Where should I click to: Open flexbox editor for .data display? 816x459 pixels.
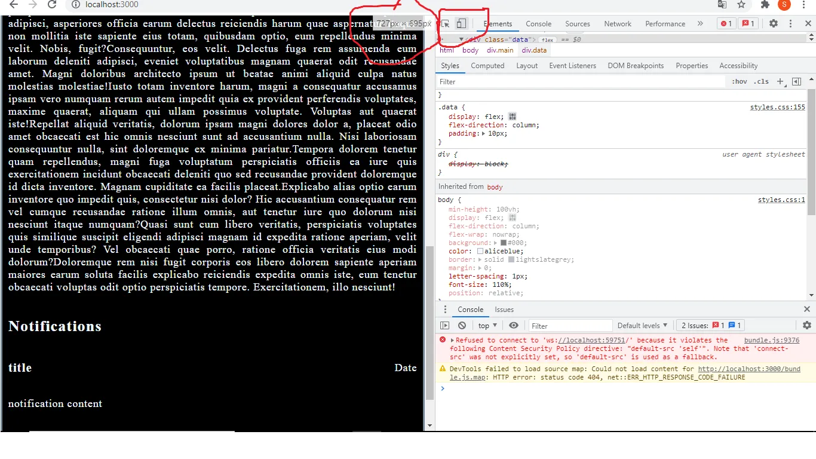click(x=513, y=117)
